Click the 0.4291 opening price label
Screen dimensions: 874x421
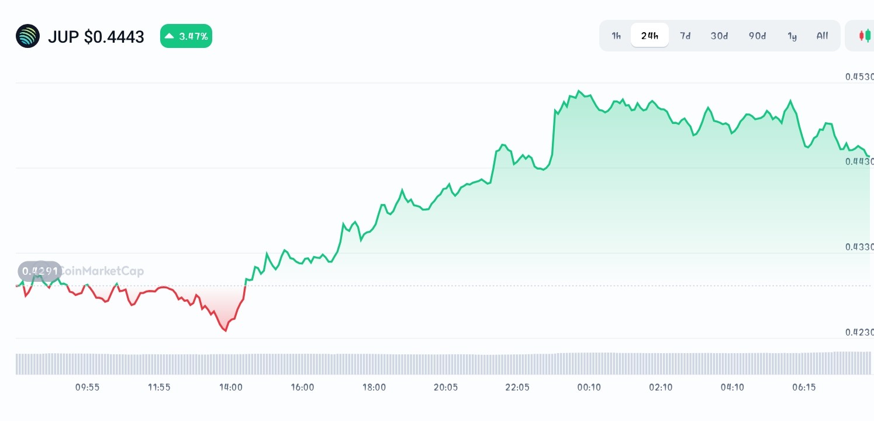point(40,271)
